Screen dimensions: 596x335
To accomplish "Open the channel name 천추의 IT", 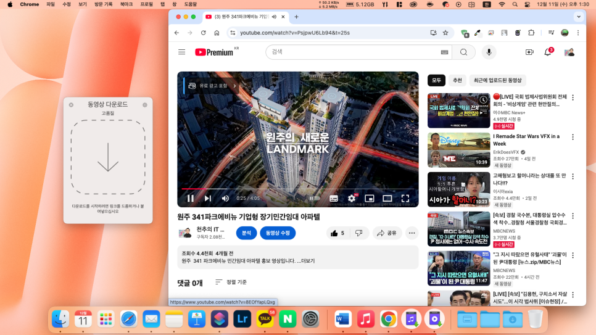I will pos(210,230).
